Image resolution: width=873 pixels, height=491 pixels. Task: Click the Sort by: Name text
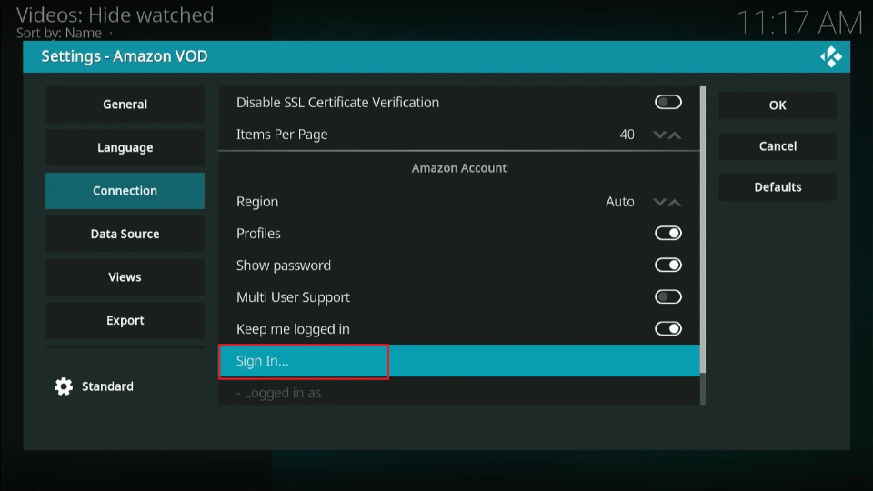click(x=59, y=33)
